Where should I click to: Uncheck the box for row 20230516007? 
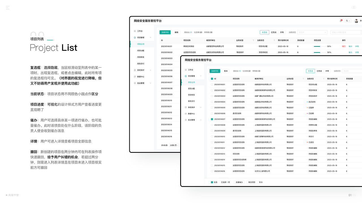tap(212, 119)
